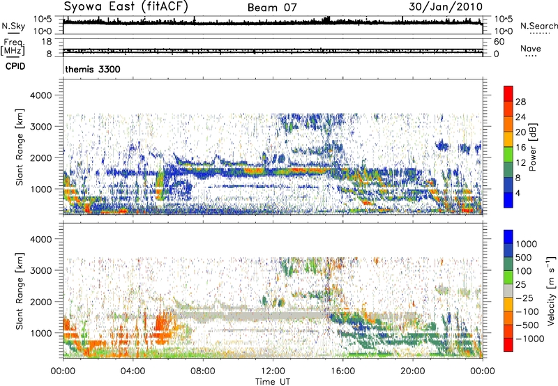Click the "16" Power colorbar label
Viewport: 558px width, 386px height.
[x=520, y=148]
